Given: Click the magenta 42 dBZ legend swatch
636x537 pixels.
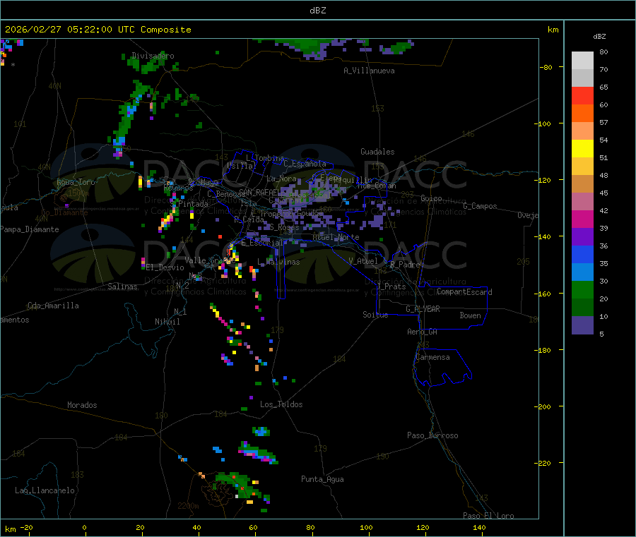Looking at the screenshot, I should click(582, 219).
